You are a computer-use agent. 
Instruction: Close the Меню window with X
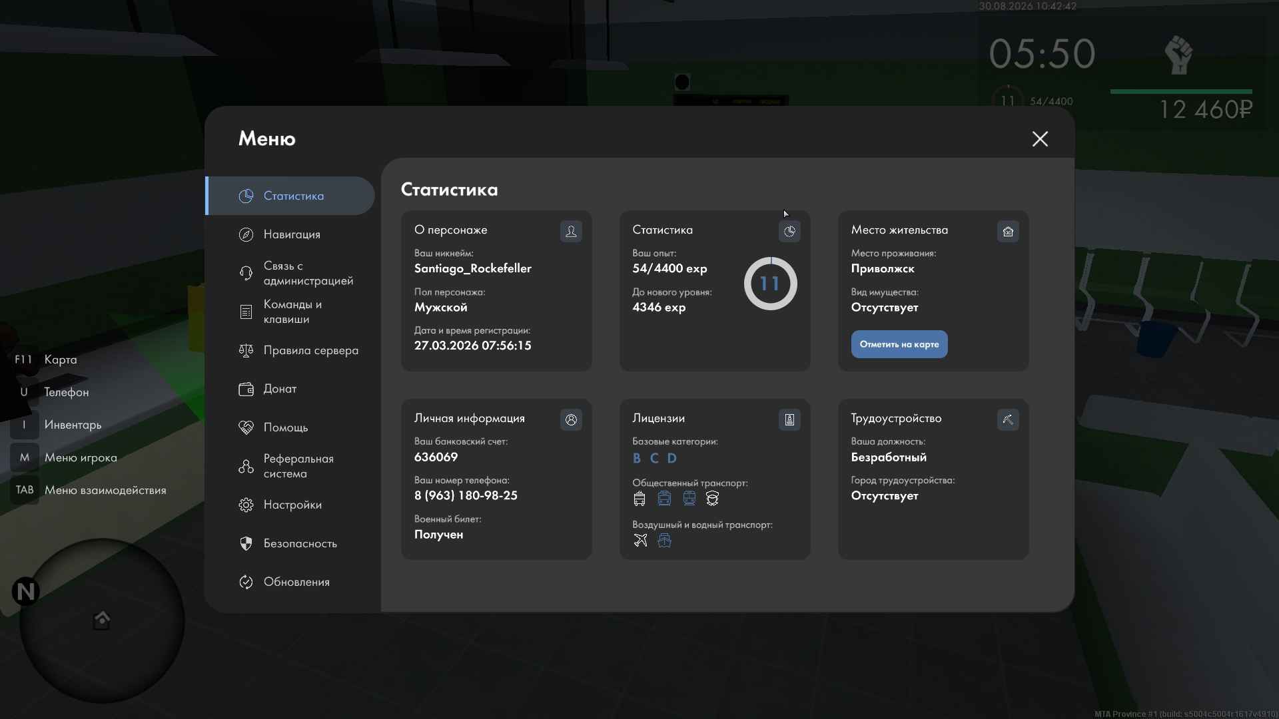(x=1040, y=138)
